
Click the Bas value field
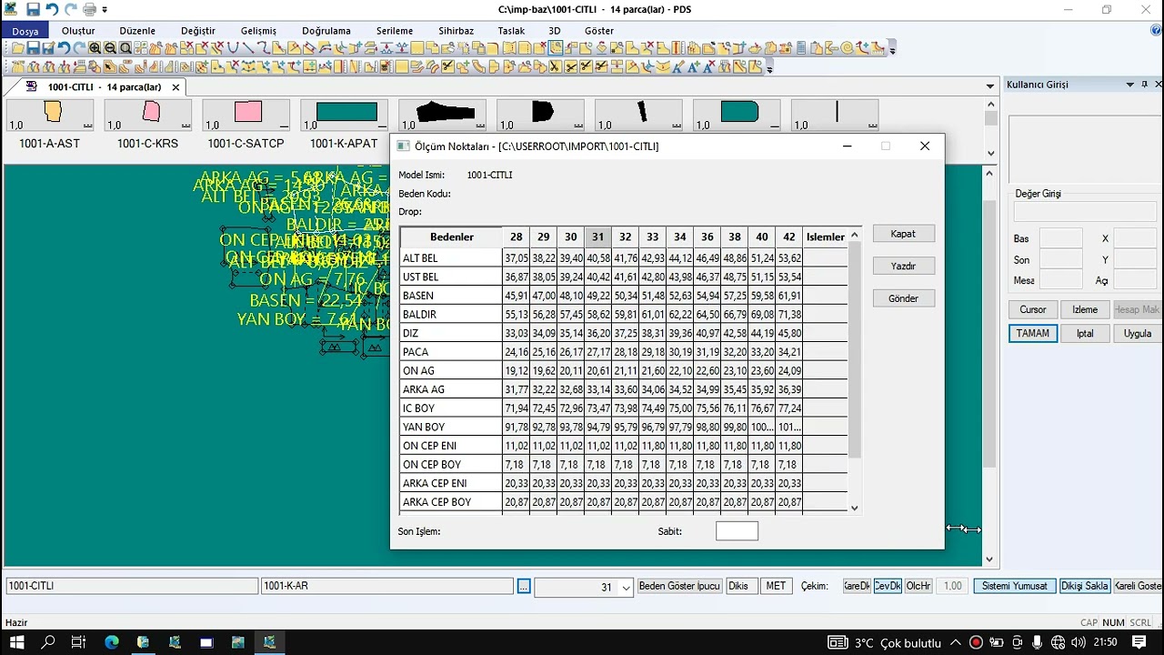point(1060,239)
